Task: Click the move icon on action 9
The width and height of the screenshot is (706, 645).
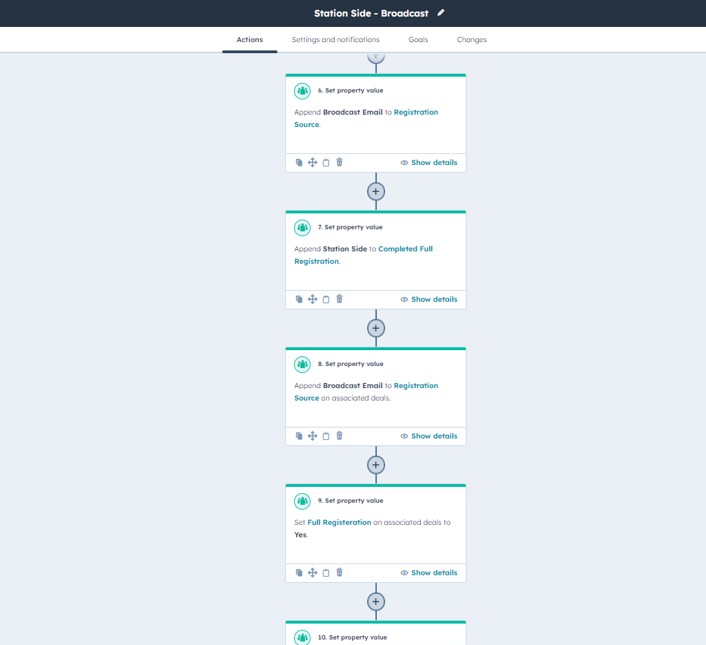Action: click(x=312, y=572)
